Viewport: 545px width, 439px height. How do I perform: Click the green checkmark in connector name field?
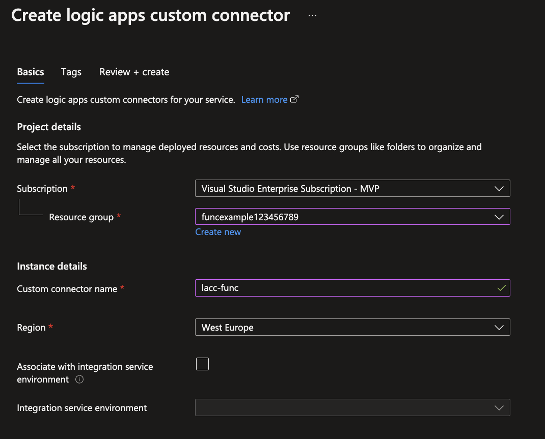tap(501, 288)
